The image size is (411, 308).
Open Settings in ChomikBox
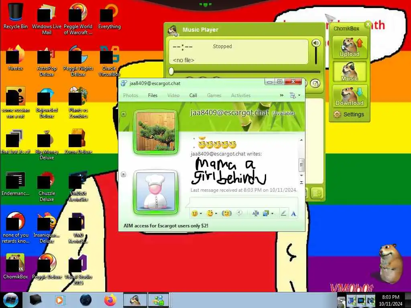(349, 114)
